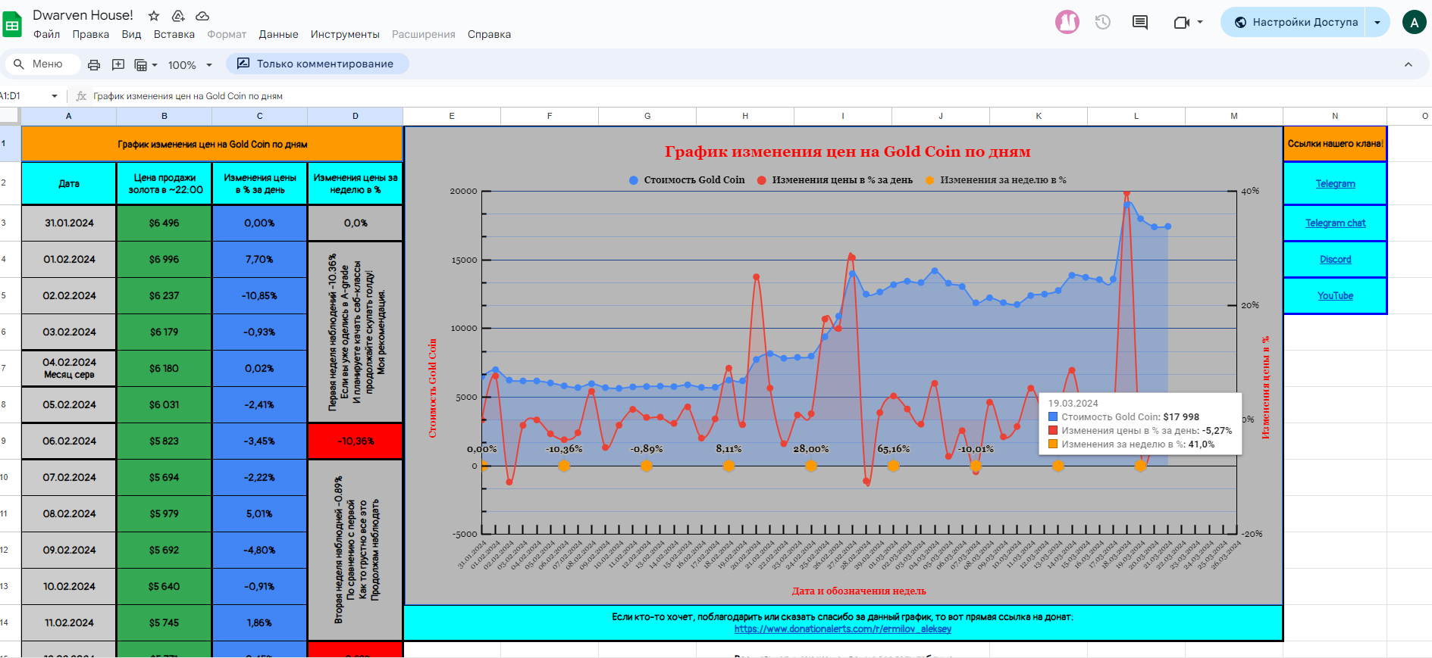Click the print icon in toolbar

(x=94, y=65)
